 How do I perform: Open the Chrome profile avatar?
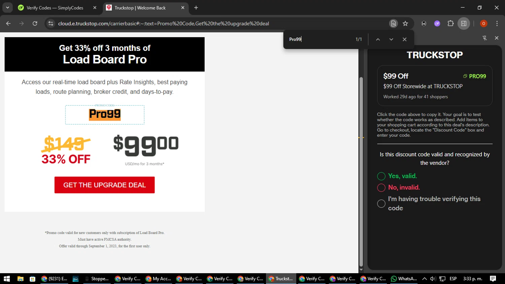click(483, 24)
